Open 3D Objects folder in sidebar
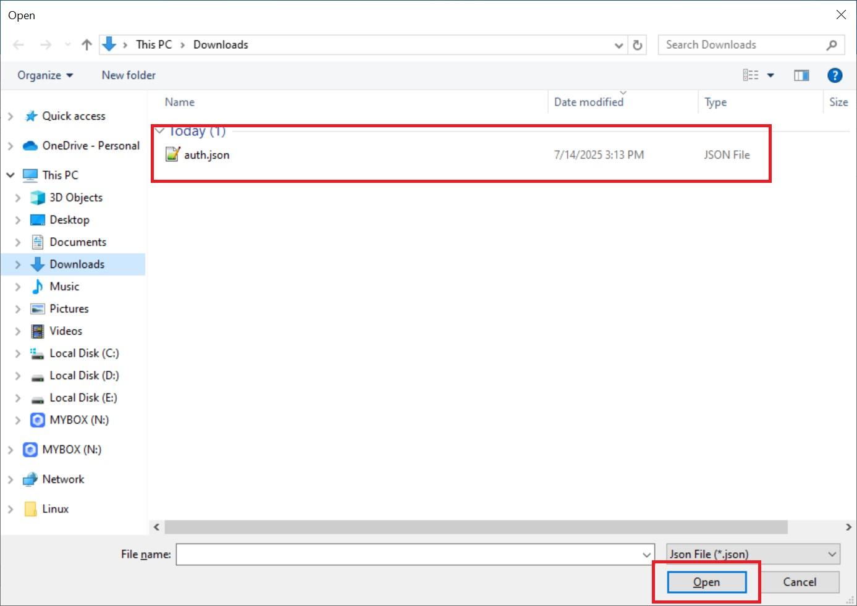 coord(75,198)
